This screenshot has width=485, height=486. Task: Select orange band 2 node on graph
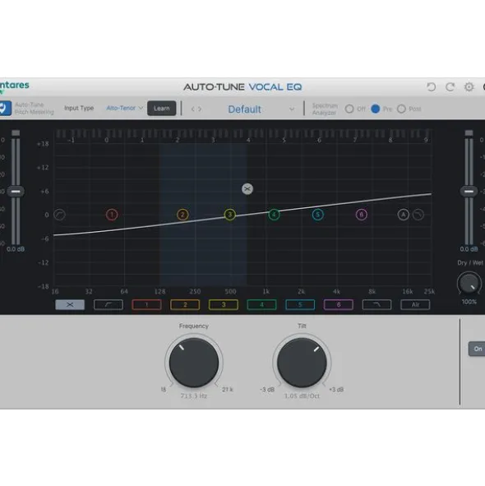[x=182, y=215]
